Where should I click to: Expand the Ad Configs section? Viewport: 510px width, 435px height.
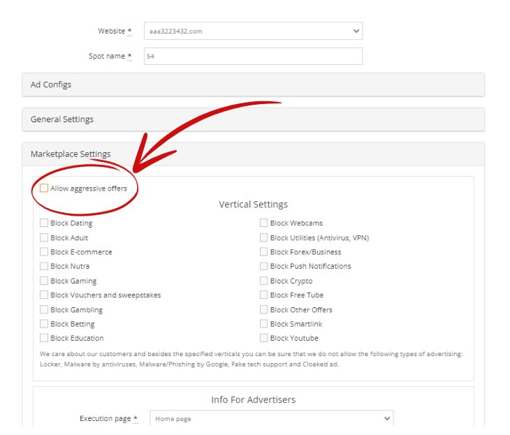pyautogui.click(x=253, y=84)
